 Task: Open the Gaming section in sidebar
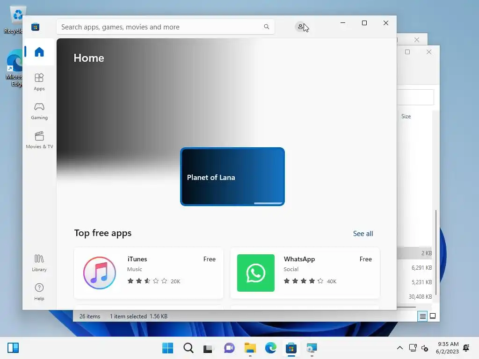coord(39,111)
